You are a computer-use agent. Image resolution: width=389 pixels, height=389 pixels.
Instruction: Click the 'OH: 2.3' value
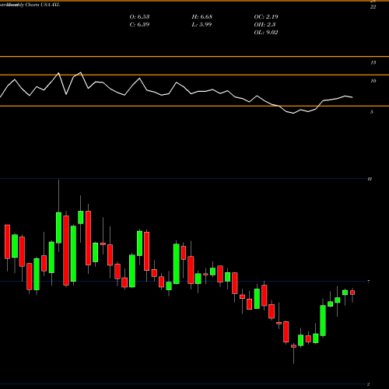[265, 25]
